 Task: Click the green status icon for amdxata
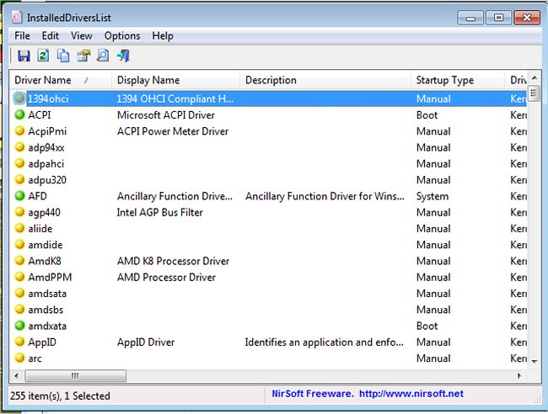tap(19, 326)
